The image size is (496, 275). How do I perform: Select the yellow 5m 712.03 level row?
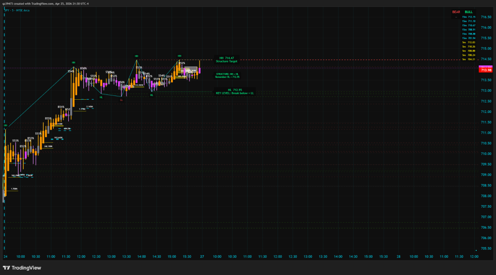(x=468, y=43)
